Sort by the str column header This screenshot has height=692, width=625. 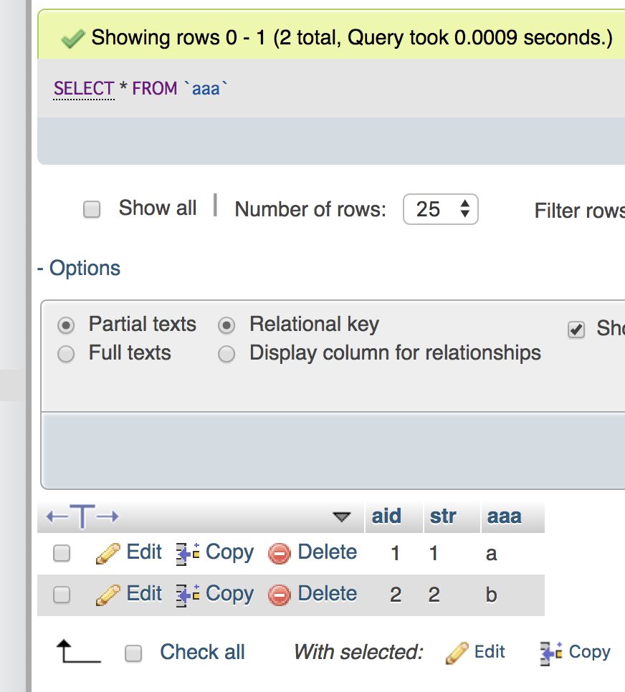(x=443, y=516)
